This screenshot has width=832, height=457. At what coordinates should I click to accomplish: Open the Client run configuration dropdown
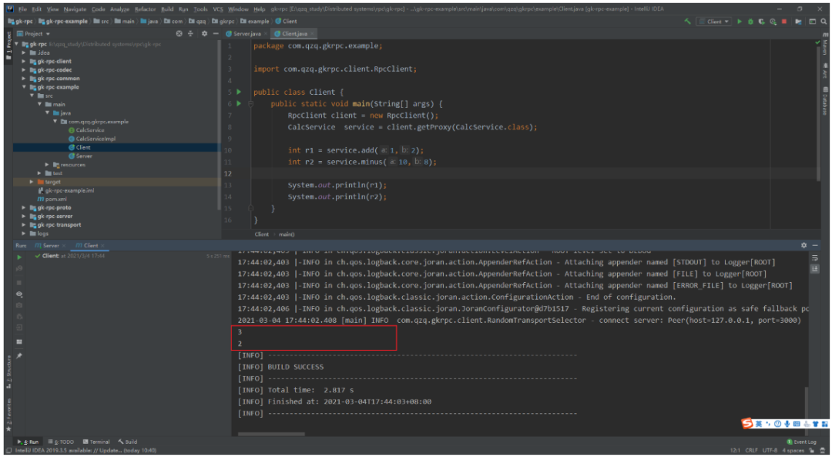tap(713, 22)
